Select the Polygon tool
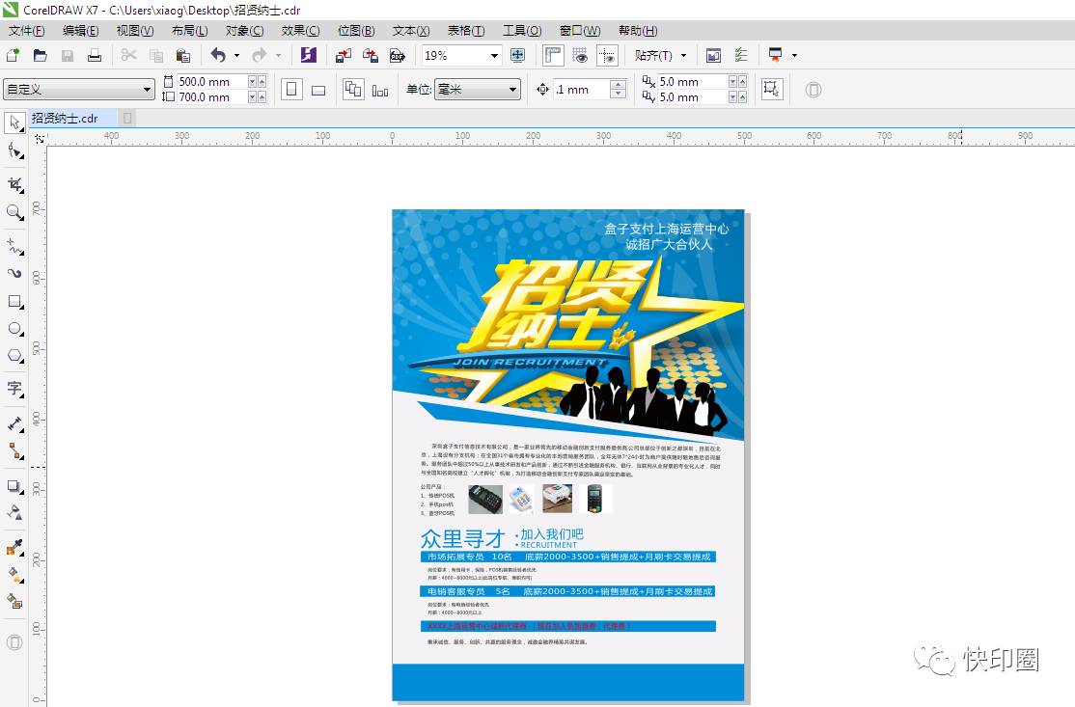The image size is (1075, 707). click(x=14, y=356)
